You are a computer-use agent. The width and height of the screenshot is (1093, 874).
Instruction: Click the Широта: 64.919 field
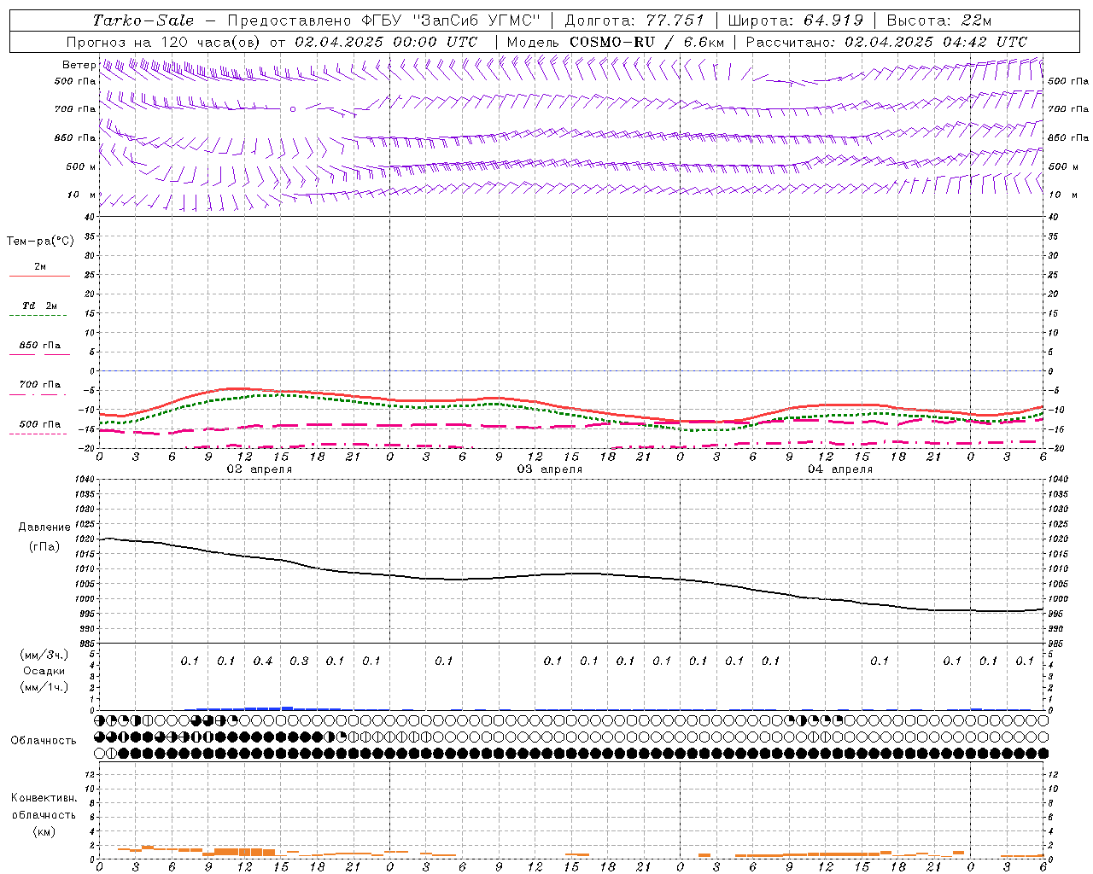[796, 20]
